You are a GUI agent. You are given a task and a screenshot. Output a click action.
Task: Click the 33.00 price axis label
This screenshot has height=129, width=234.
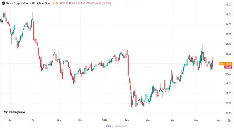point(228,34)
